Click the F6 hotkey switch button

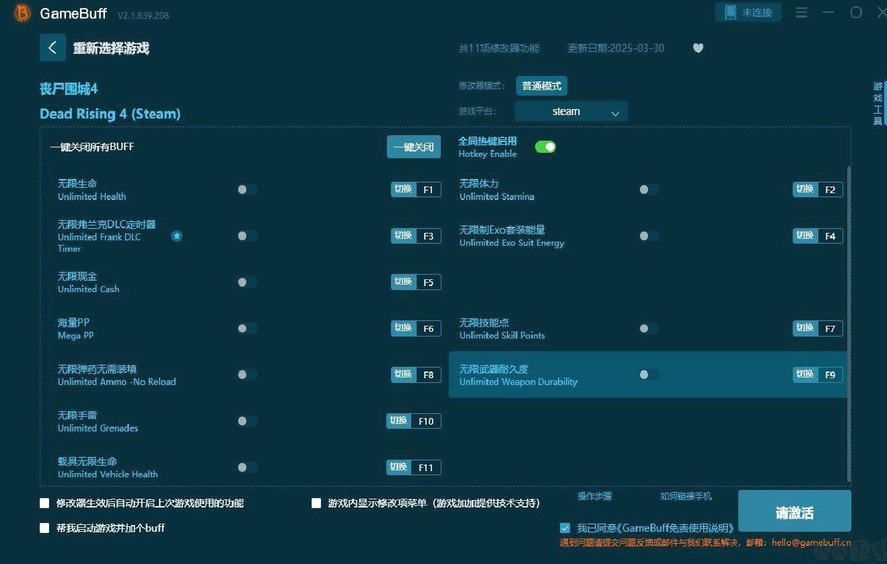click(416, 328)
